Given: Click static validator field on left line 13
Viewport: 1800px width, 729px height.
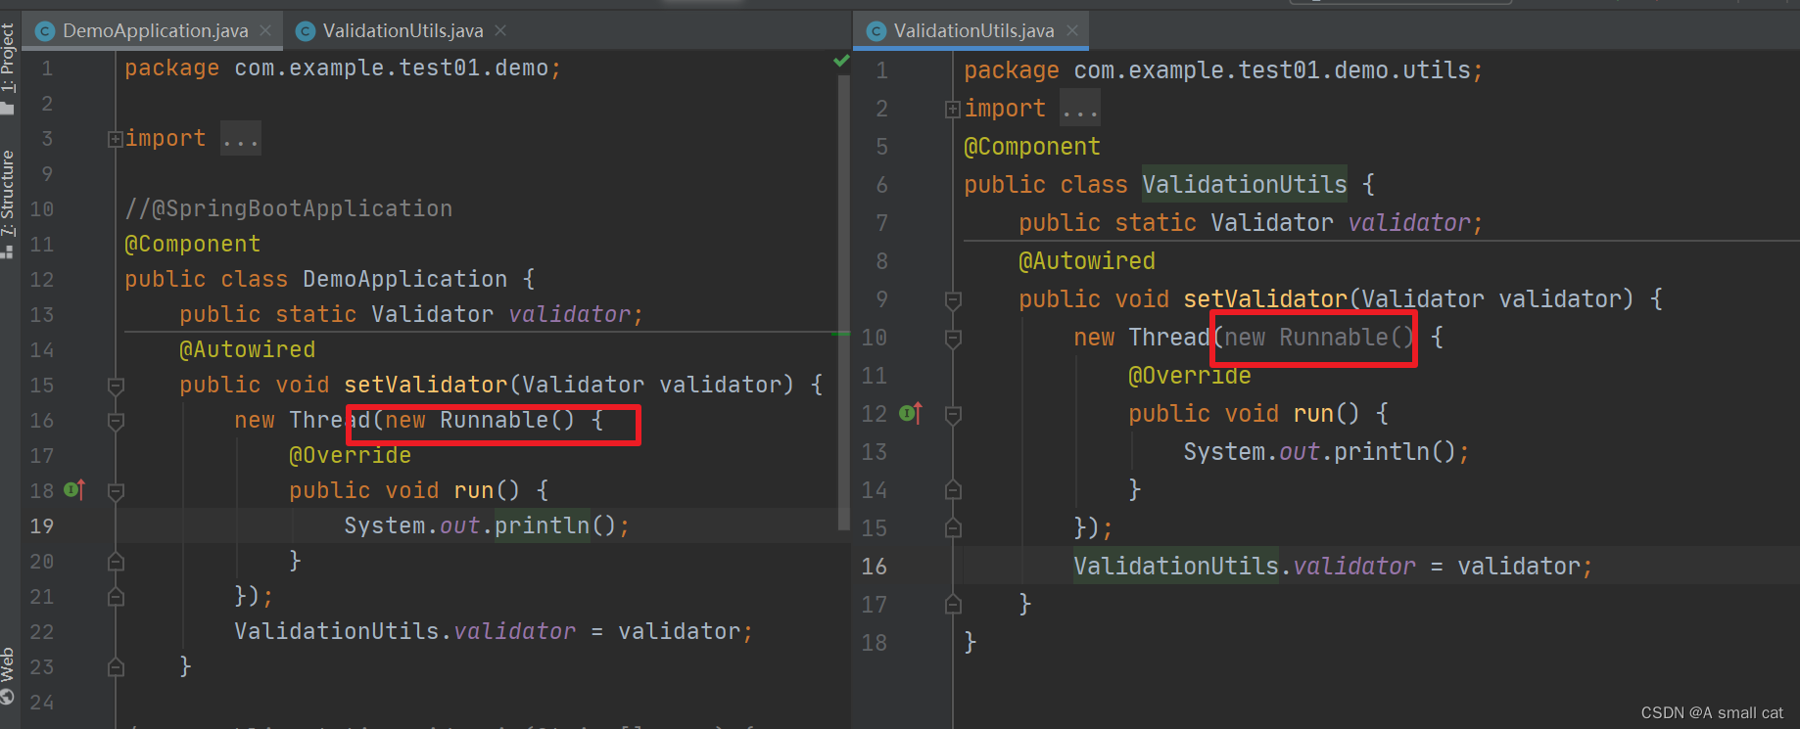Looking at the screenshot, I should pyautogui.click(x=572, y=314).
